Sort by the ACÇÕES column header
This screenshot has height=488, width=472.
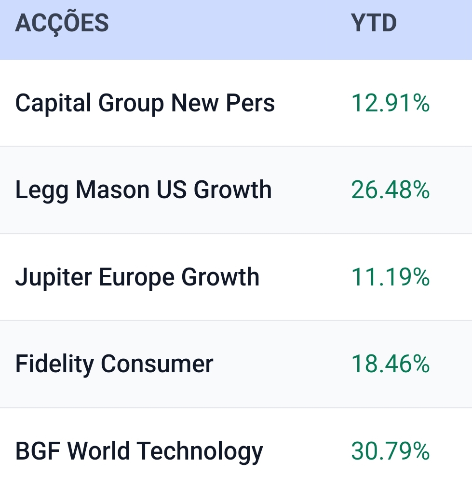[62, 23]
